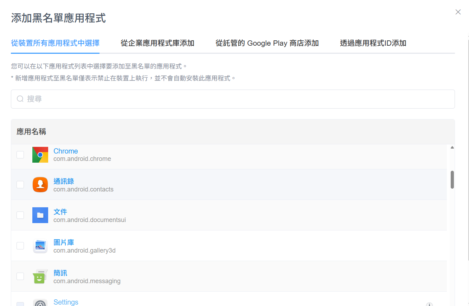Image resolution: width=469 pixels, height=306 pixels.
Task: Click the 添加黑名單應用程式 dialog title
Action: [x=58, y=18]
